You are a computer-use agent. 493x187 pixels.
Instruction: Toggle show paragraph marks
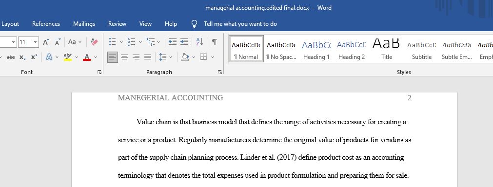[x=214, y=42]
